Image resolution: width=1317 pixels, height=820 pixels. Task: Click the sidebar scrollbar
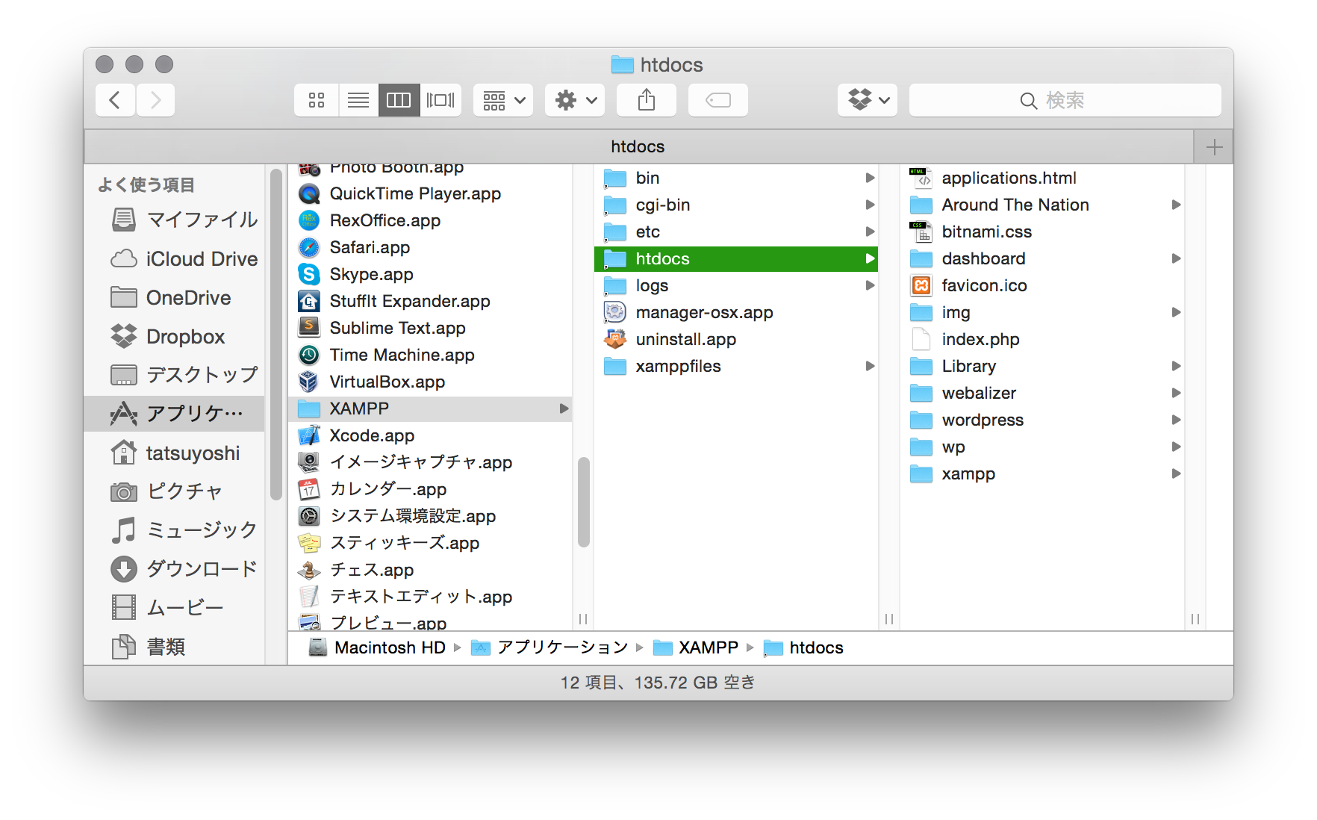[275, 335]
